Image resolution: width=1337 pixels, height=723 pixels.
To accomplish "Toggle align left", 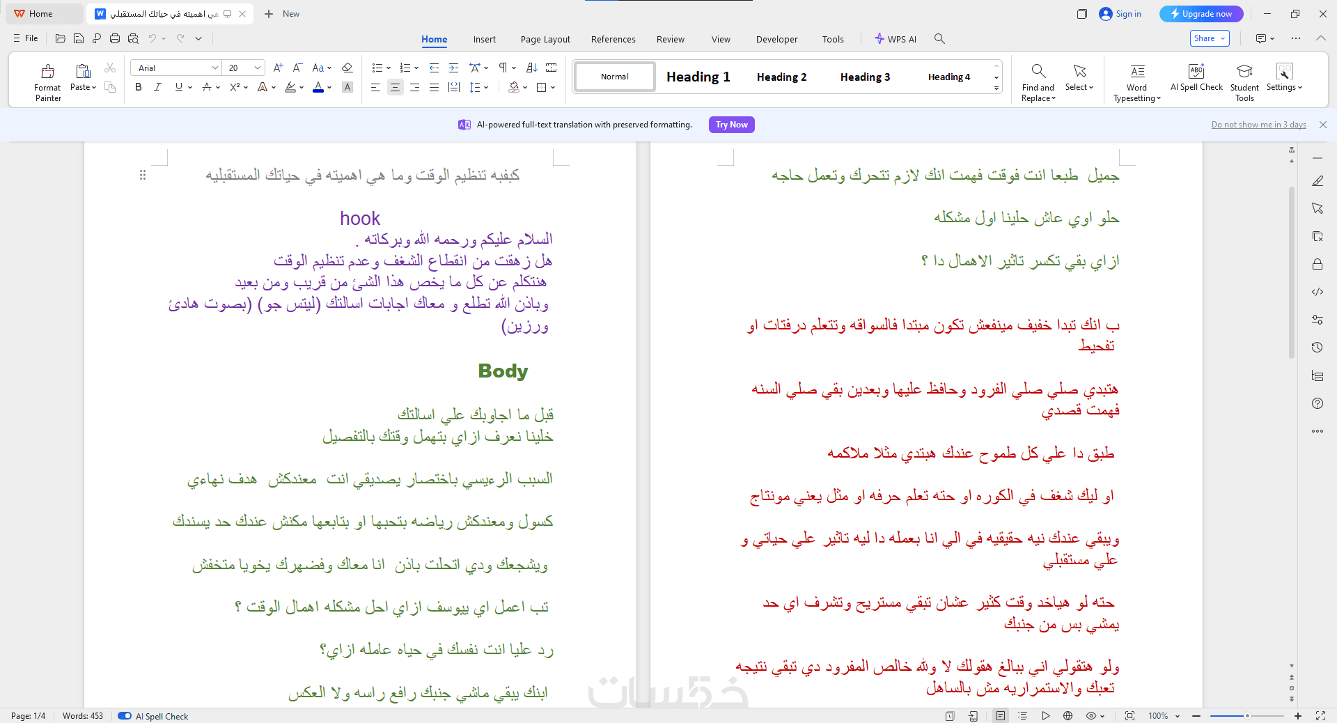I will (x=375, y=87).
